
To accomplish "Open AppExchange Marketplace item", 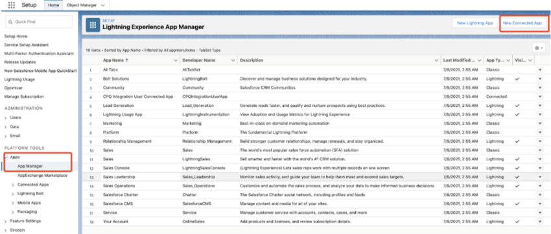I will pyautogui.click(x=42, y=175).
